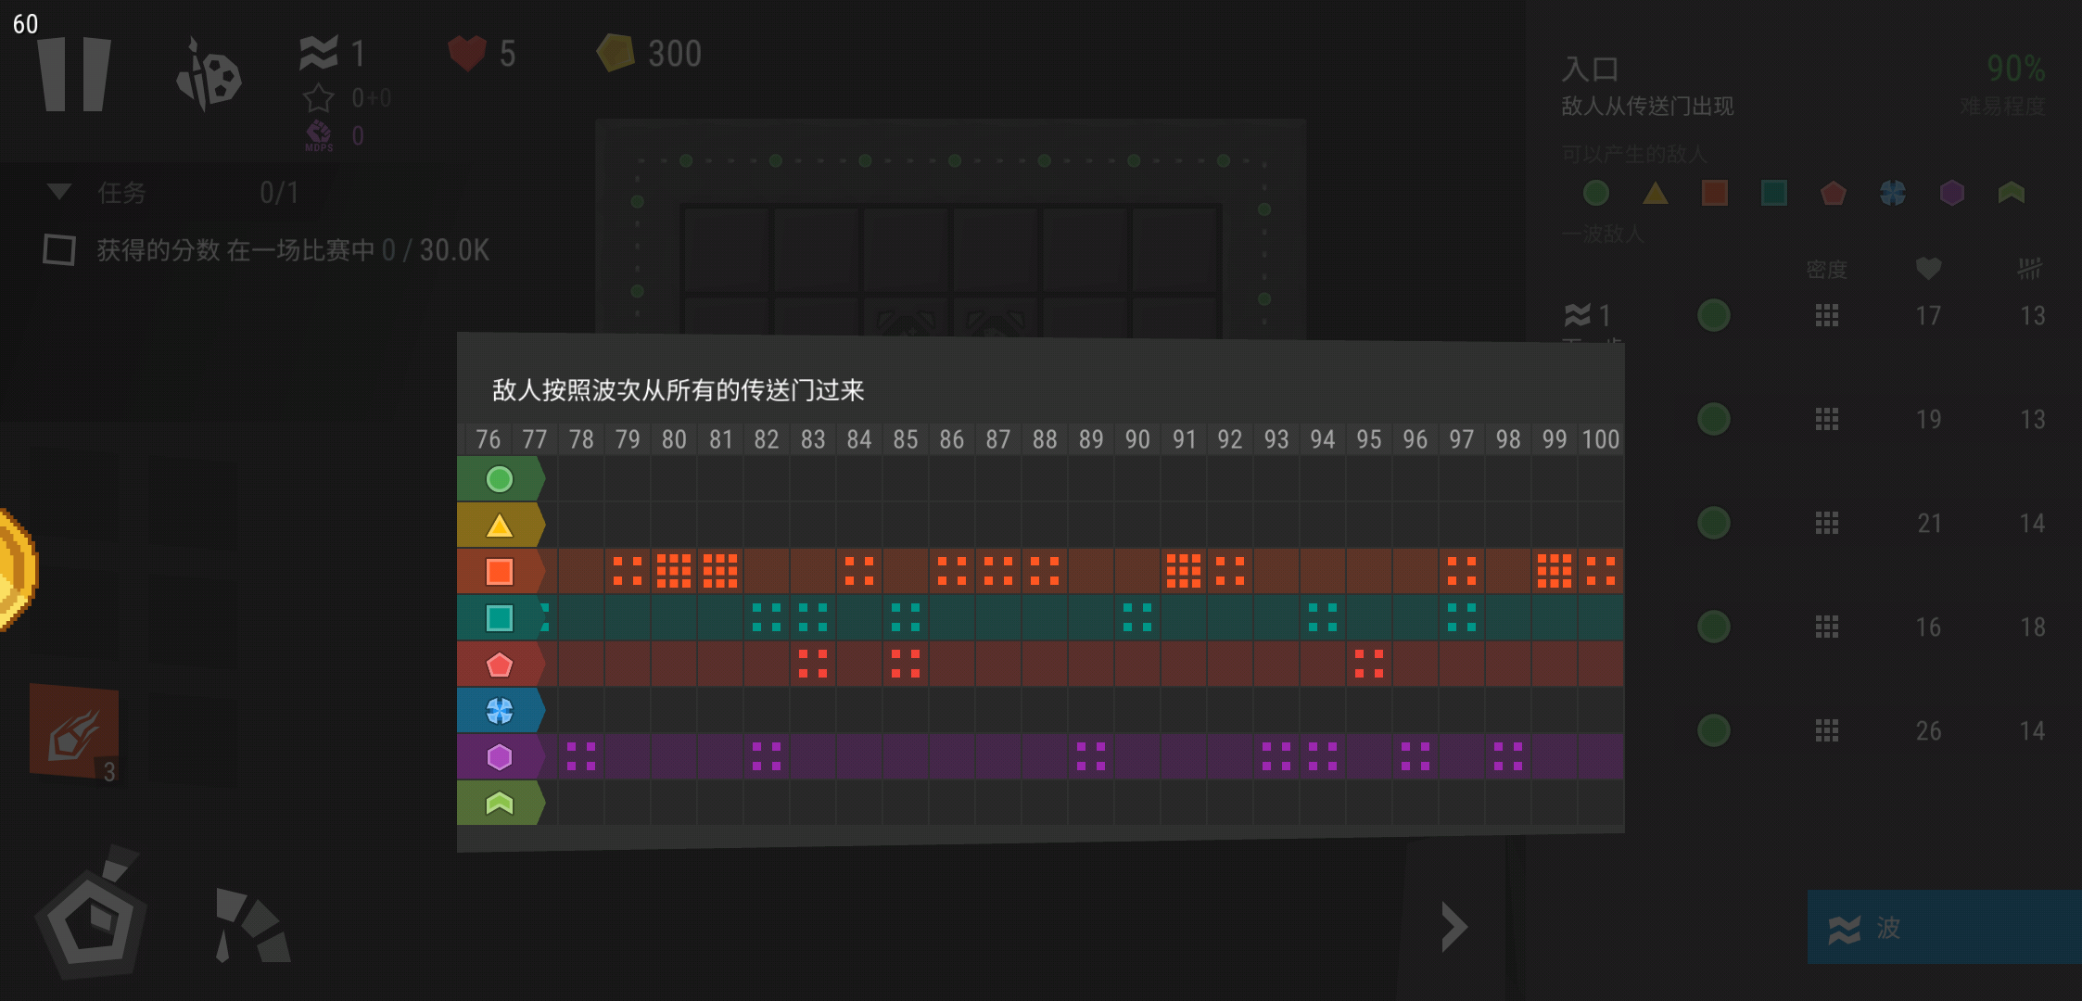2082x1001 pixels.
Task: Click the 波 wave button
Action: (x=1944, y=927)
